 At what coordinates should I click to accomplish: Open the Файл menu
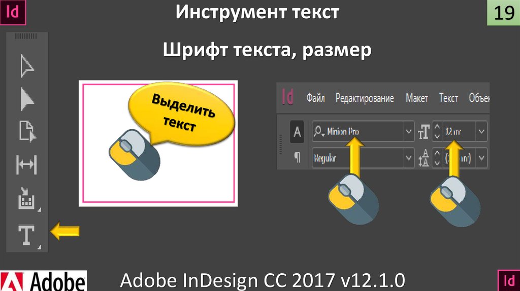click(x=315, y=98)
